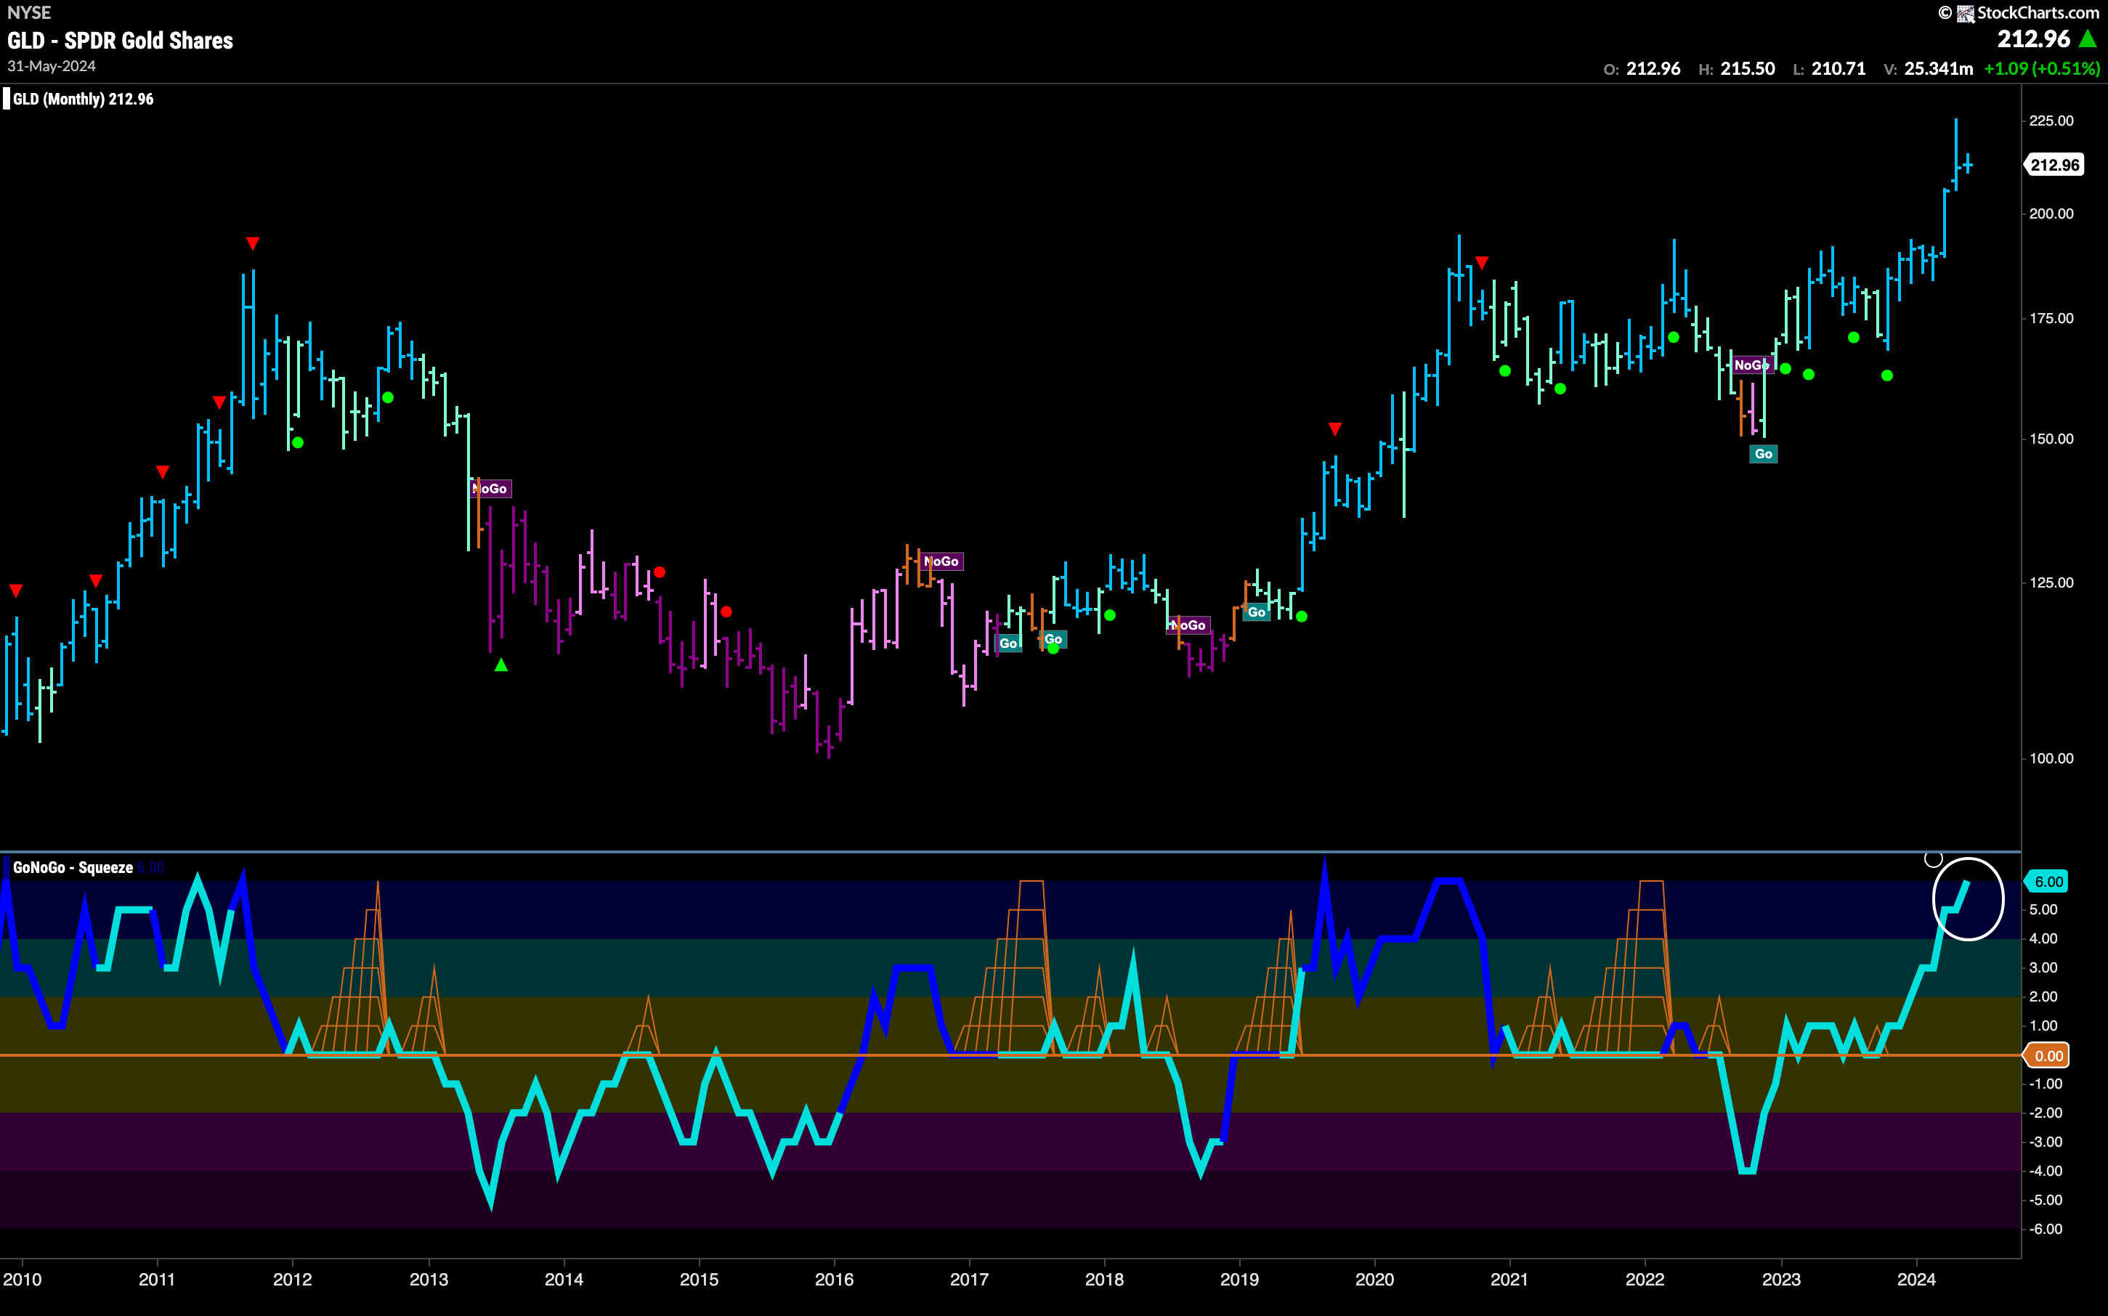
Task: Click the red dot above the late-2014 bars
Action: click(x=660, y=573)
